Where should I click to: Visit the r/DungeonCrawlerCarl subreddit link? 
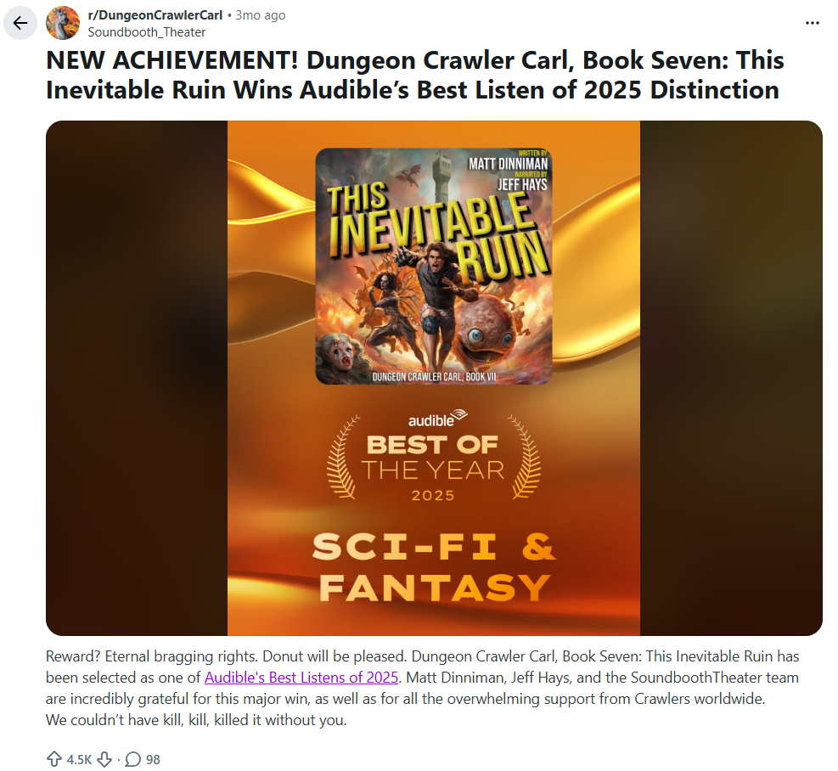[155, 15]
